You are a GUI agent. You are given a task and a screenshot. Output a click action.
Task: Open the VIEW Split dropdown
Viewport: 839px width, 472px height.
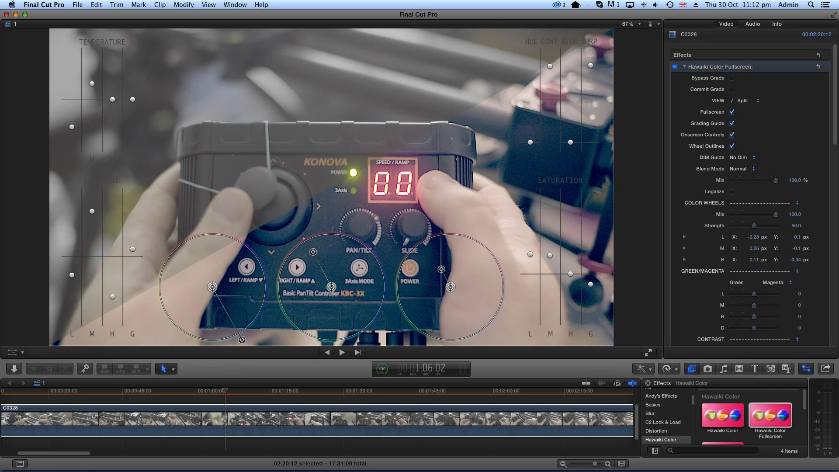click(x=745, y=101)
